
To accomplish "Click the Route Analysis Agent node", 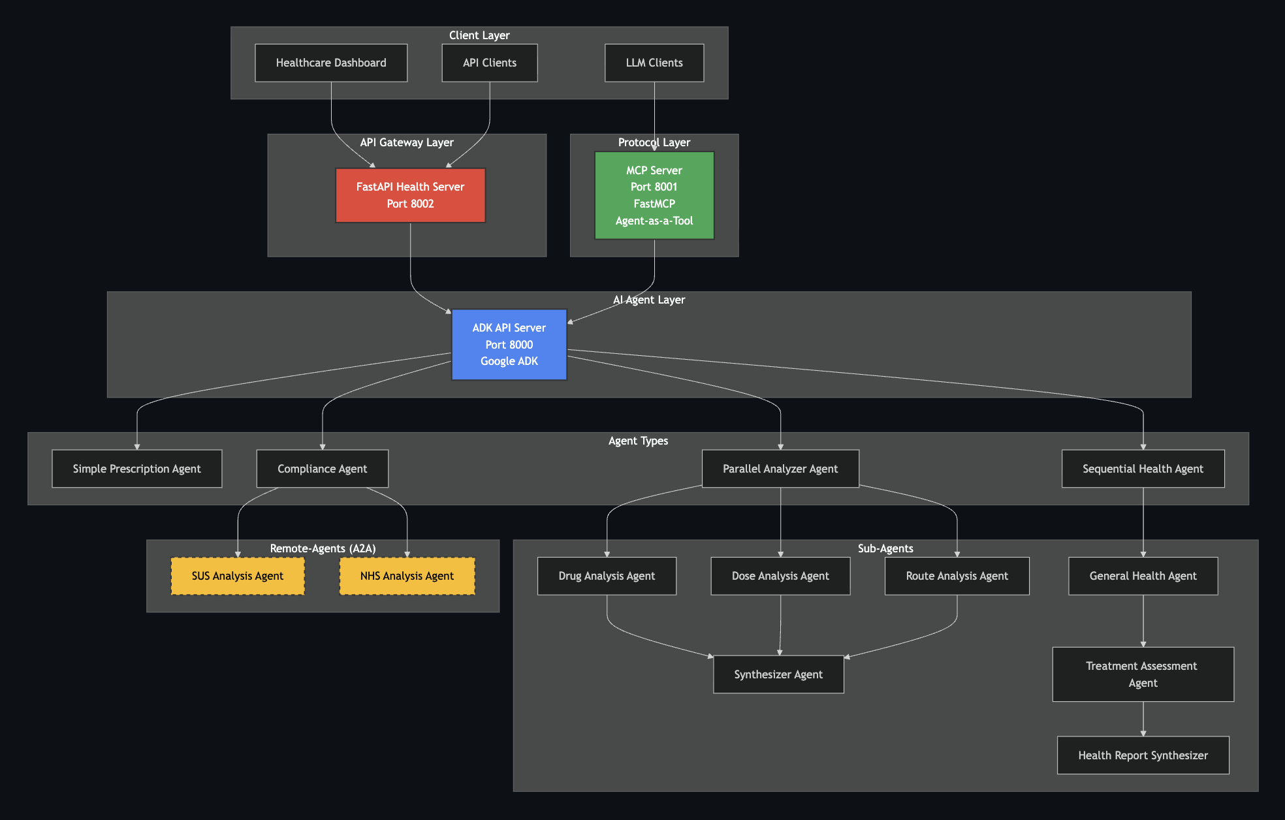I will [x=957, y=576].
